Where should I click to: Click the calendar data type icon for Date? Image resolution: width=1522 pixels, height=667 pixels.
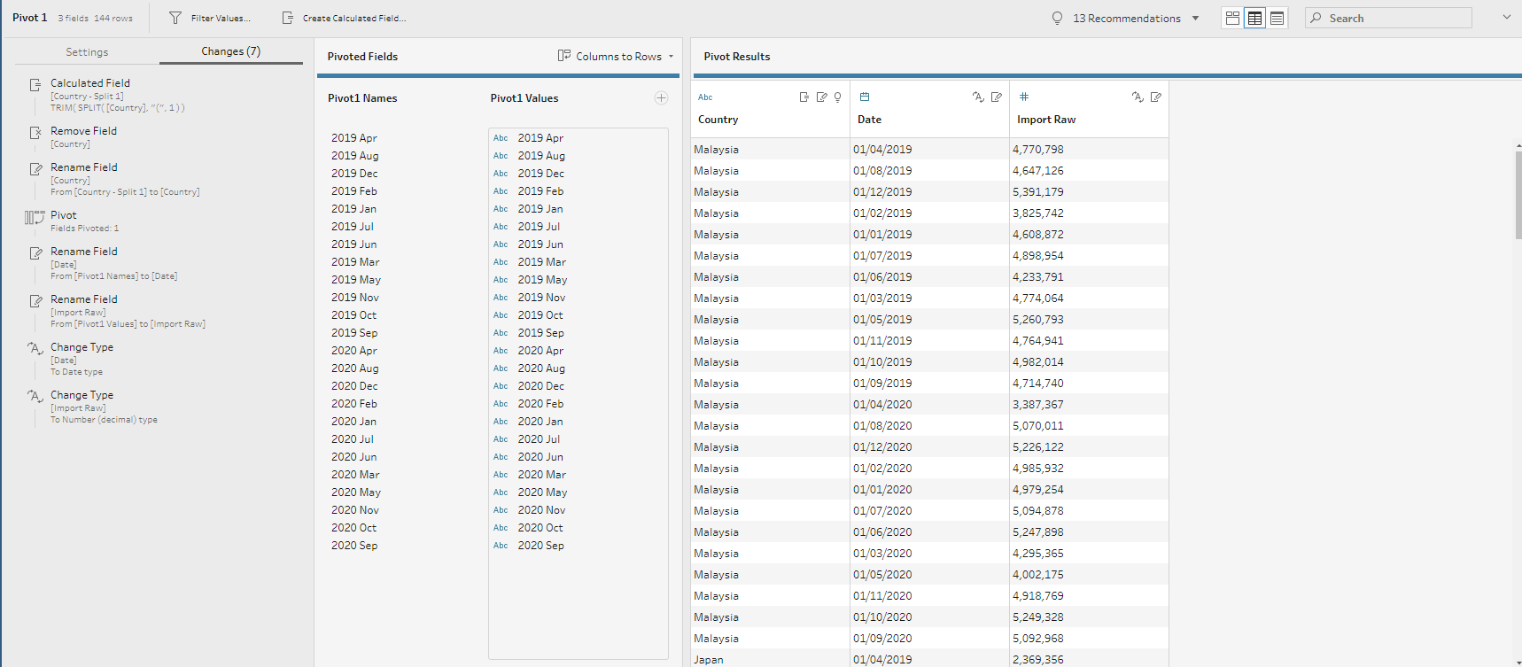(x=865, y=97)
